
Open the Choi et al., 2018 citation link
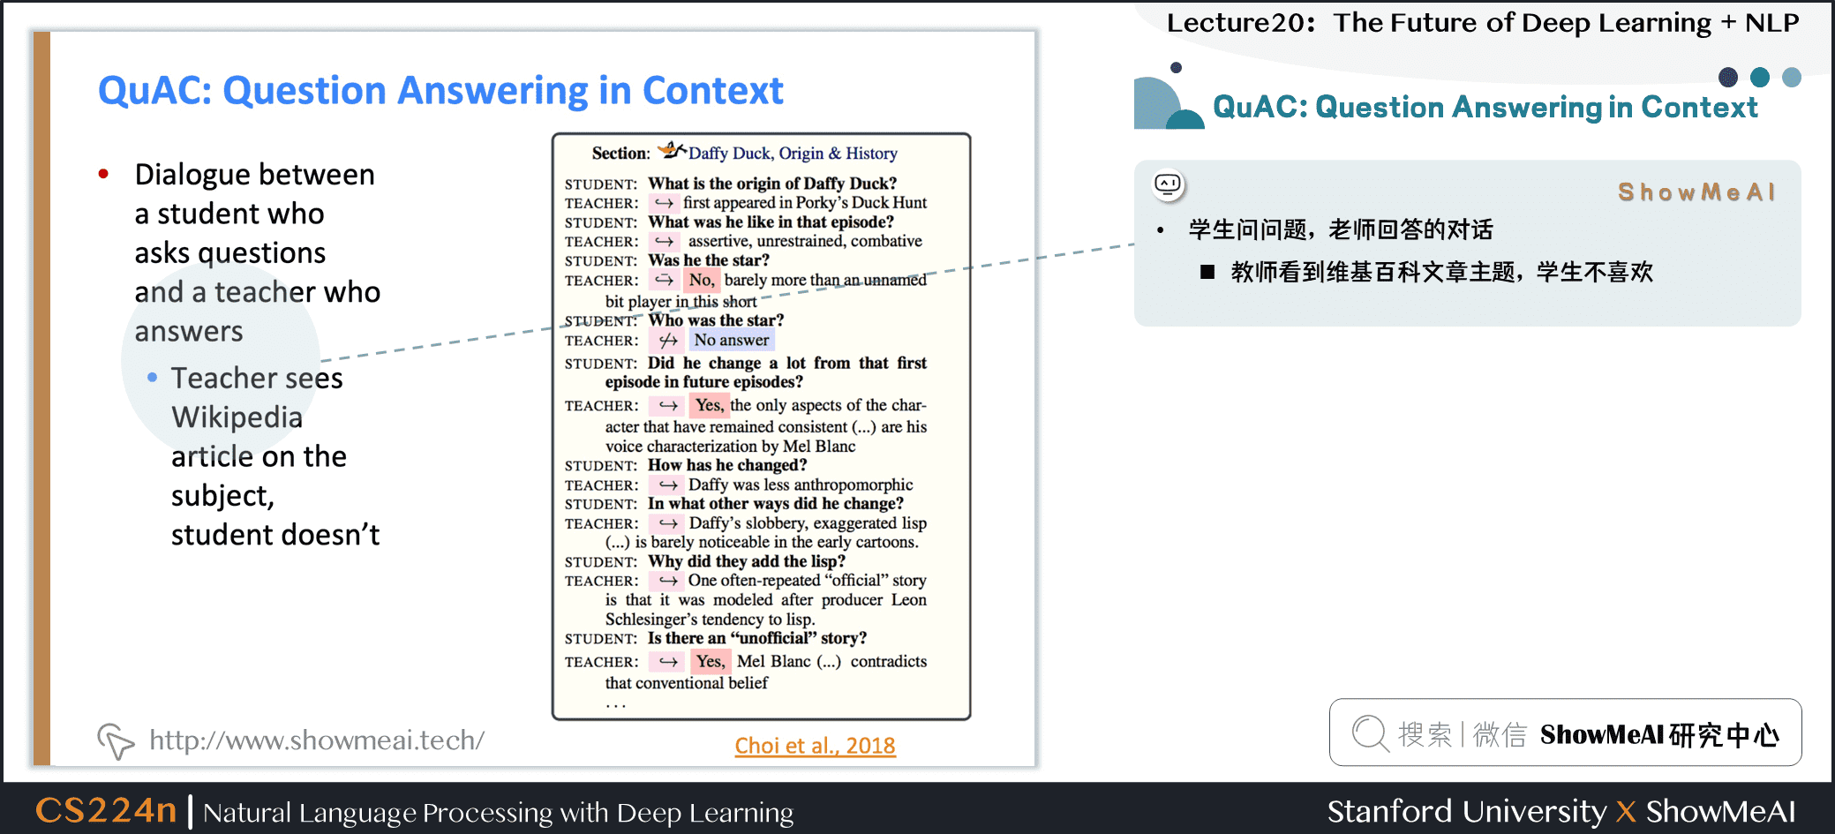[815, 746]
